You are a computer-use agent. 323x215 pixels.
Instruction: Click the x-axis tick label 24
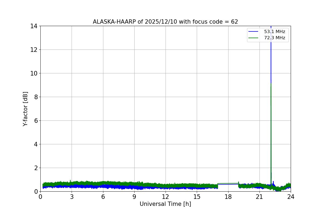point(291,197)
